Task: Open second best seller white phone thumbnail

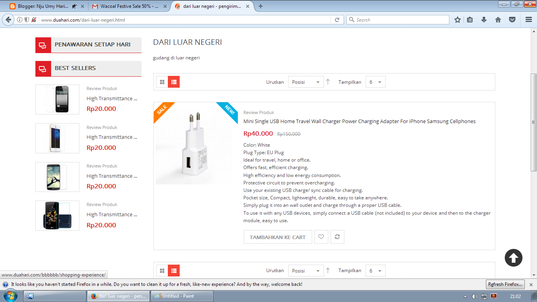Action: click(57, 138)
